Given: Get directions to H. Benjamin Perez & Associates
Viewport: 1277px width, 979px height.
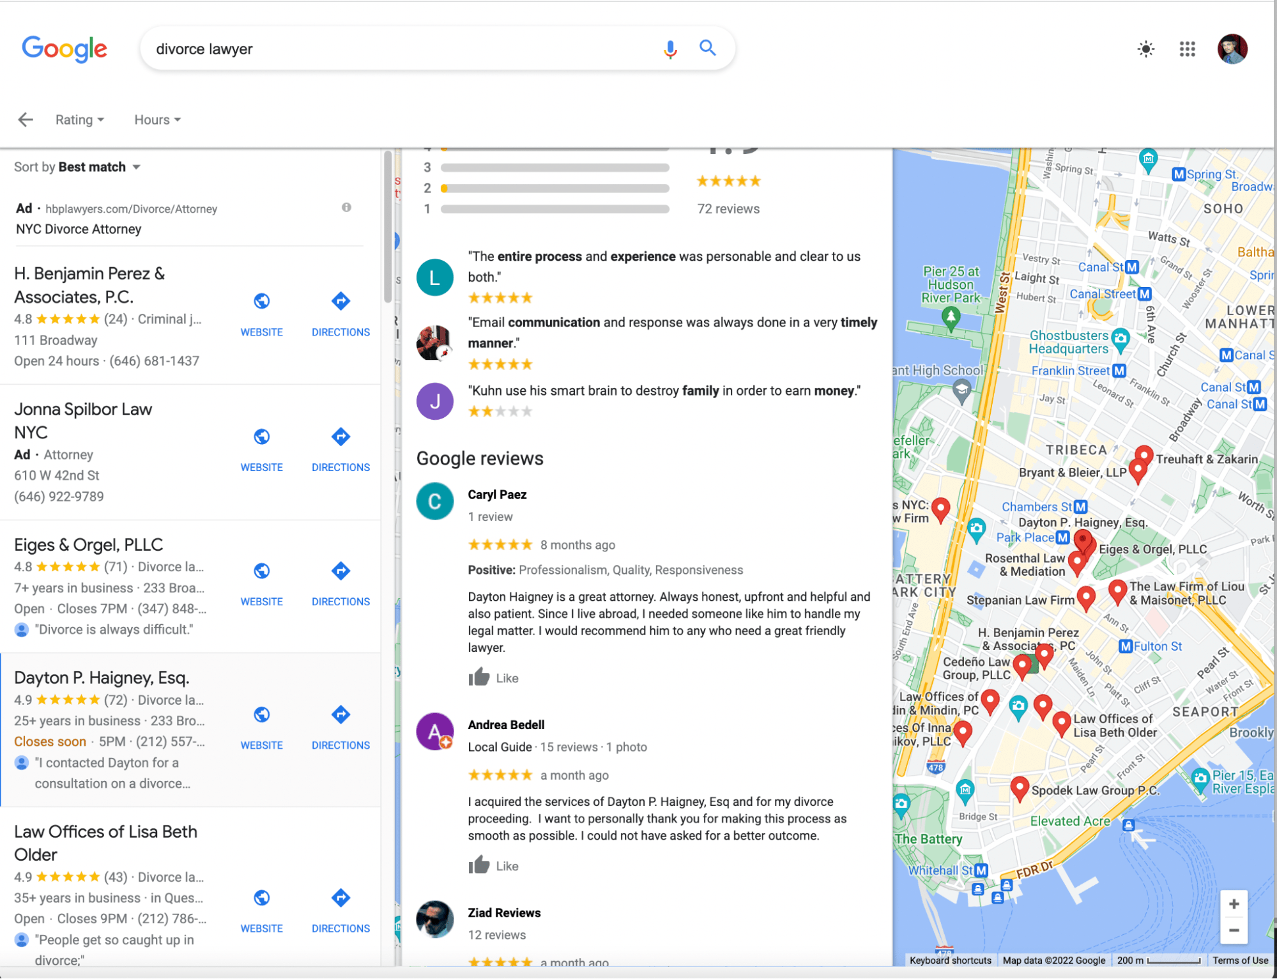Looking at the screenshot, I should click(340, 301).
